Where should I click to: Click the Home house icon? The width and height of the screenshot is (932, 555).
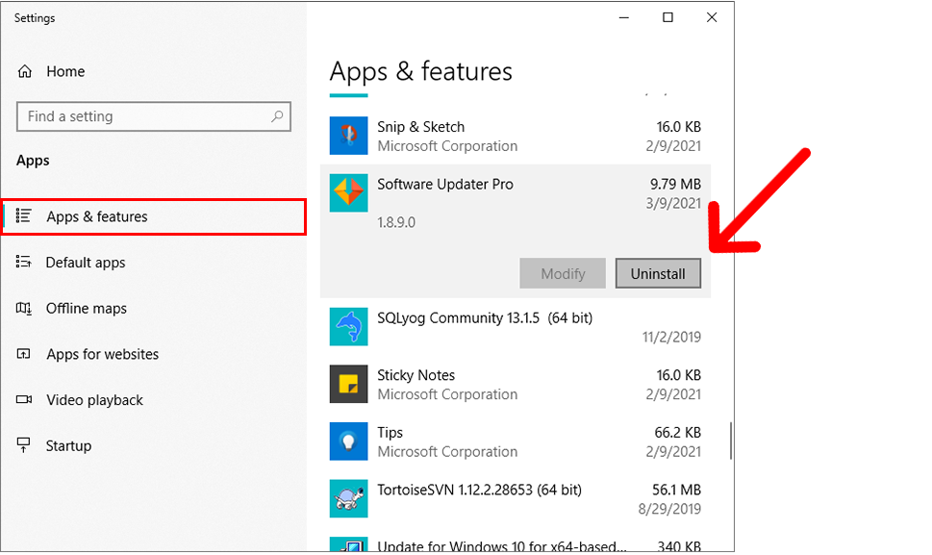point(24,71)
